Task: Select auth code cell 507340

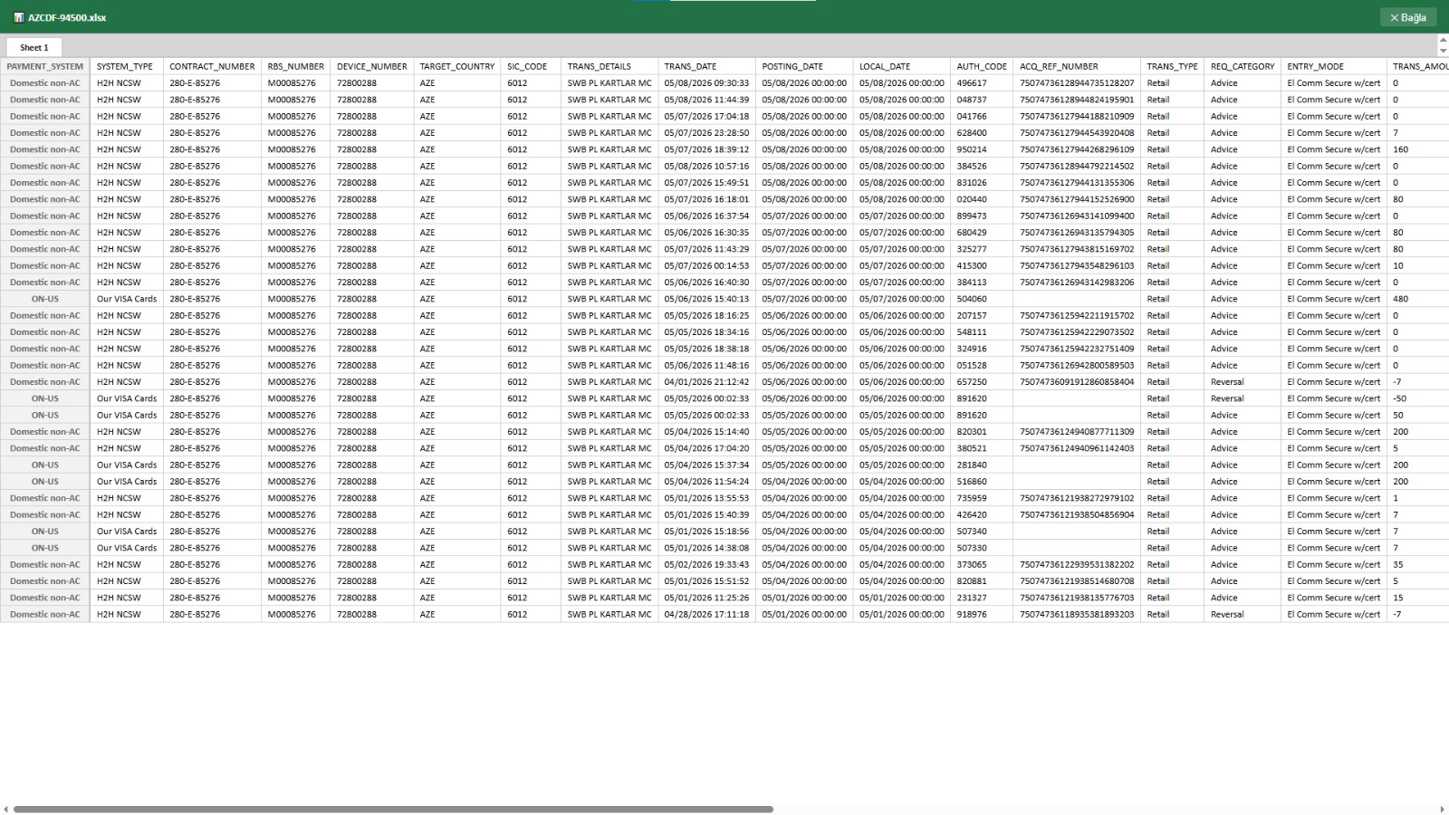Action: pyautogui.click(x=982, y=532)
